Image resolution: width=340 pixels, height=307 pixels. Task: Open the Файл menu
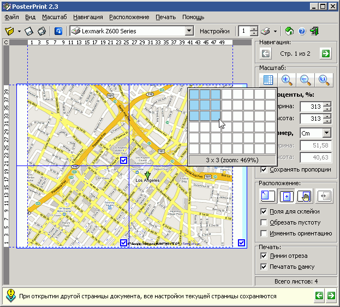tap(11, 17)
